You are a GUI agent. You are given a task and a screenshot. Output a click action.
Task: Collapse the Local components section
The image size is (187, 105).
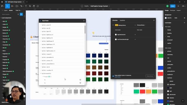pyautogui.click(x=1, y=18)
